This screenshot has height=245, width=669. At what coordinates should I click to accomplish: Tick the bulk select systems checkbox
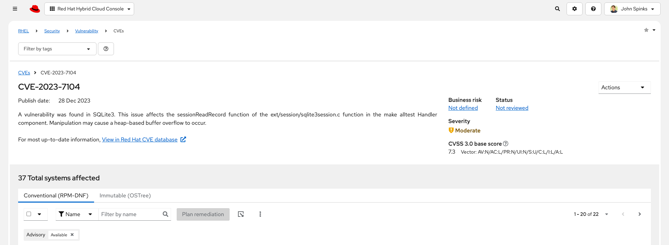tap(29, 214)
